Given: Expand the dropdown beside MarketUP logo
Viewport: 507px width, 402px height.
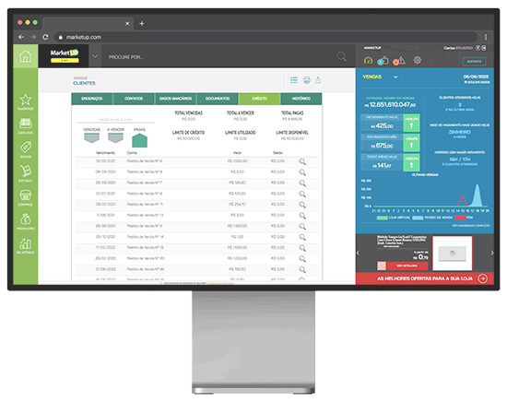Looking at the screenshot, I should pos(95,56).
